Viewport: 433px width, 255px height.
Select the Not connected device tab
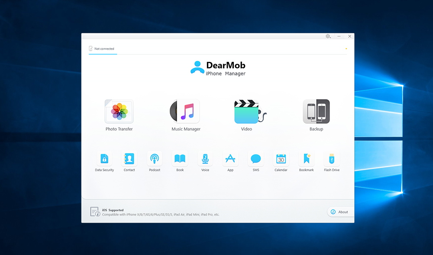[103, 49]
